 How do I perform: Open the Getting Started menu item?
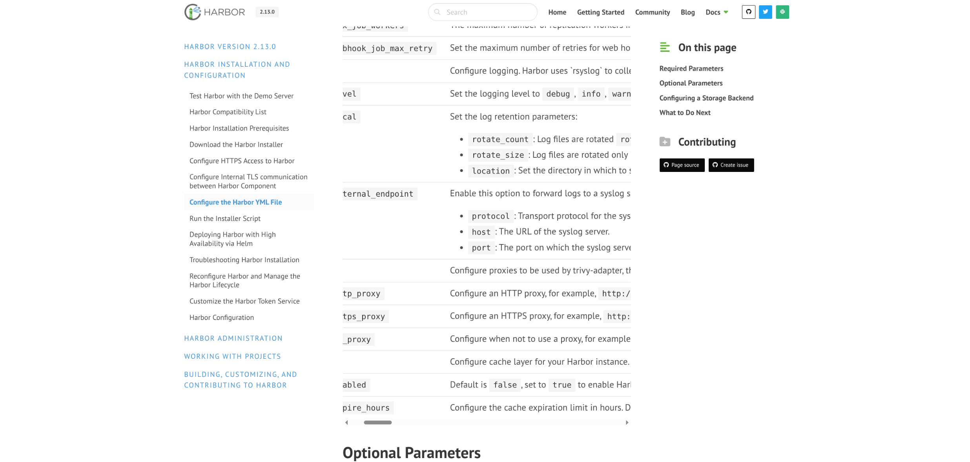point(600,12)
